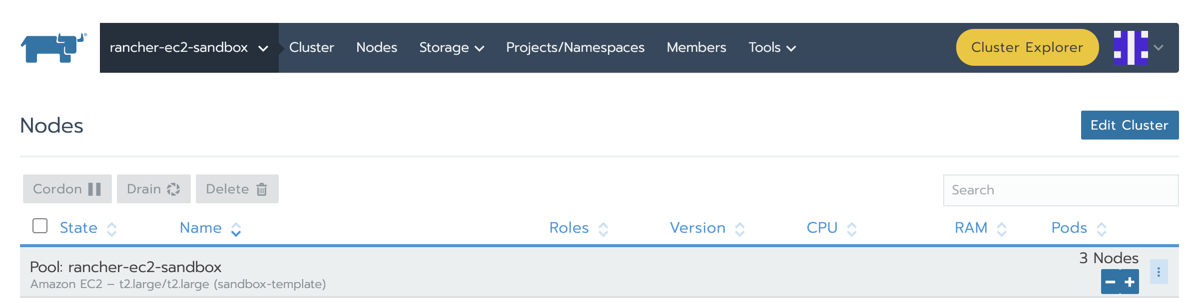This screenshot has width=1196, height=298.
Task: Click the Delete trash button
Action: (237, 189)
